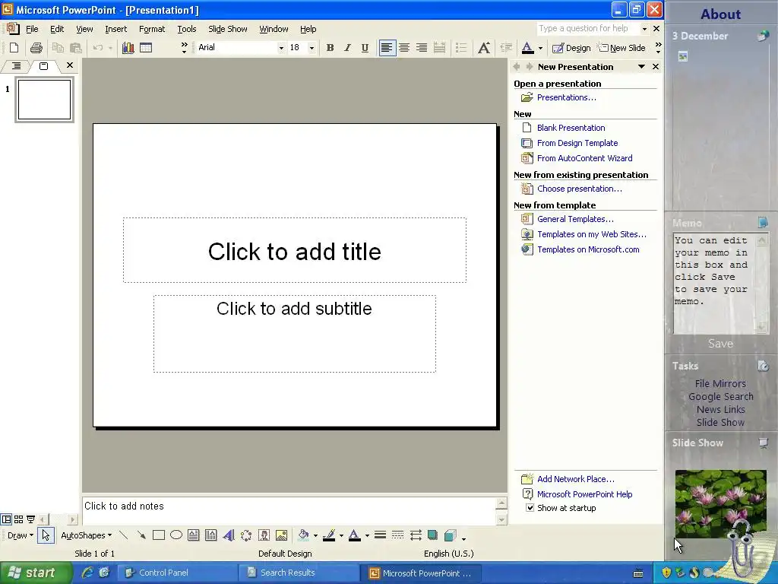The width and height of the screenshot is (778, 584).
Task: Enable Align Right text alignment
Action: (422, 48)
